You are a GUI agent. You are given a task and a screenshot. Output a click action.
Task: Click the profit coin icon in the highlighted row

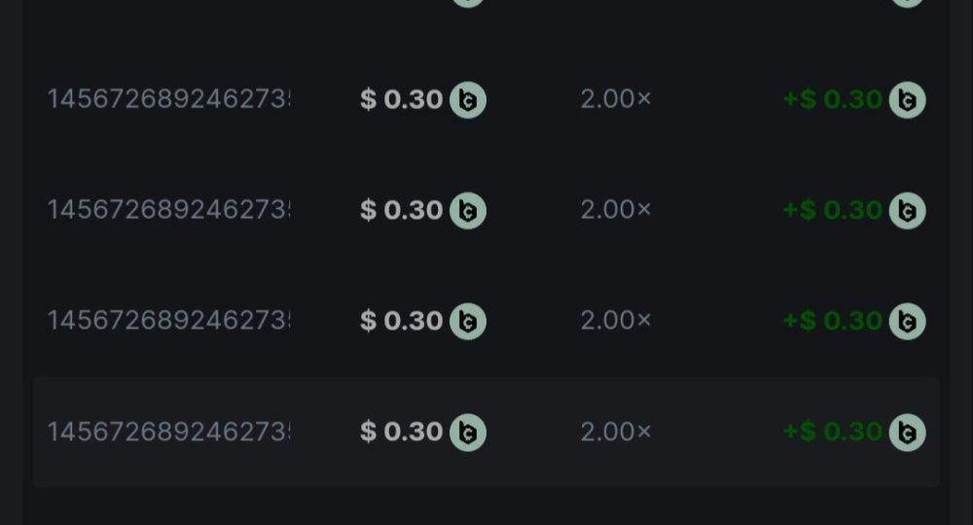click(908, 432)
